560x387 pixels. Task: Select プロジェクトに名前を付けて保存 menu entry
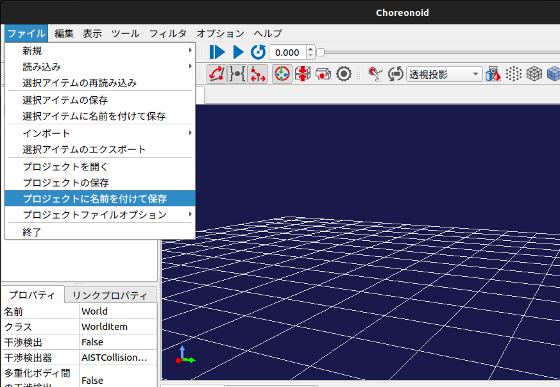(94, 199)
